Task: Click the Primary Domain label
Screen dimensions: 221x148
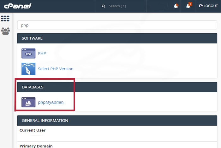Action: click(x=36, y=146)
